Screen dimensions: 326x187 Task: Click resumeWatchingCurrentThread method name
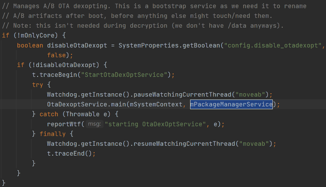(184, 144)
